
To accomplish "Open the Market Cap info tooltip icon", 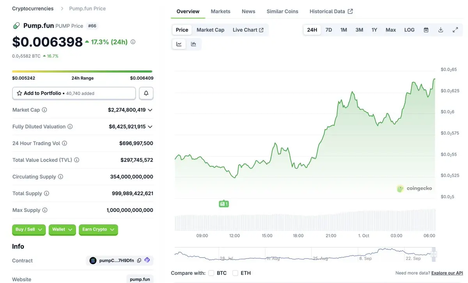I will pos(44,110).
